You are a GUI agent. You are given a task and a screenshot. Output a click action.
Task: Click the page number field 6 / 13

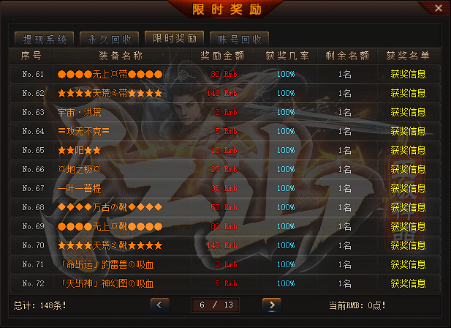pos(215,305)
